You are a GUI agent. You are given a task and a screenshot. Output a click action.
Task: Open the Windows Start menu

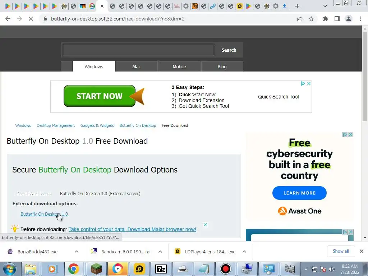coord(9,269)
